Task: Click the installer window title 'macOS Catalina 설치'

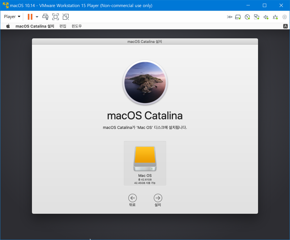Action: 145,41
